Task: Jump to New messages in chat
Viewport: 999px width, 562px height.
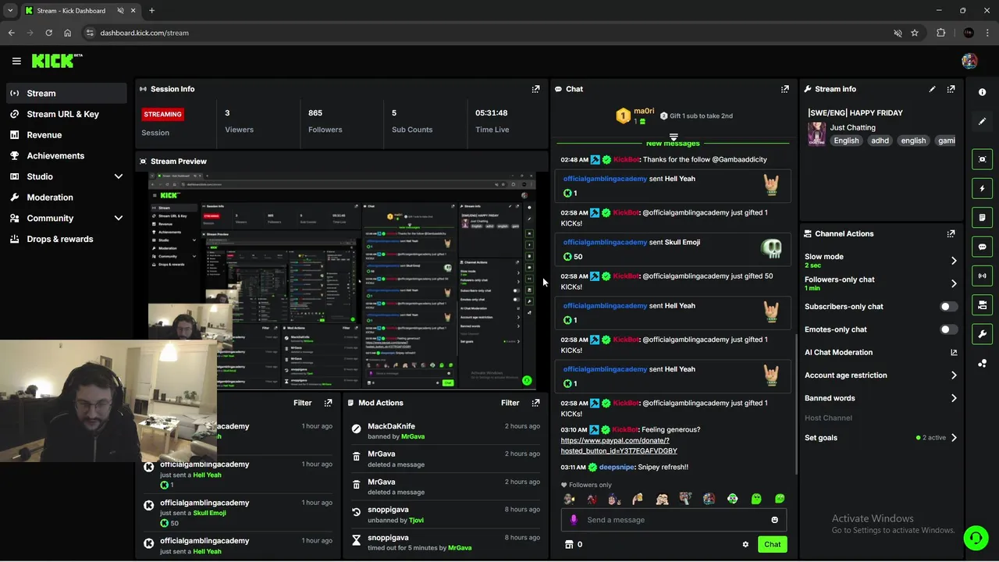Action: 673,144
